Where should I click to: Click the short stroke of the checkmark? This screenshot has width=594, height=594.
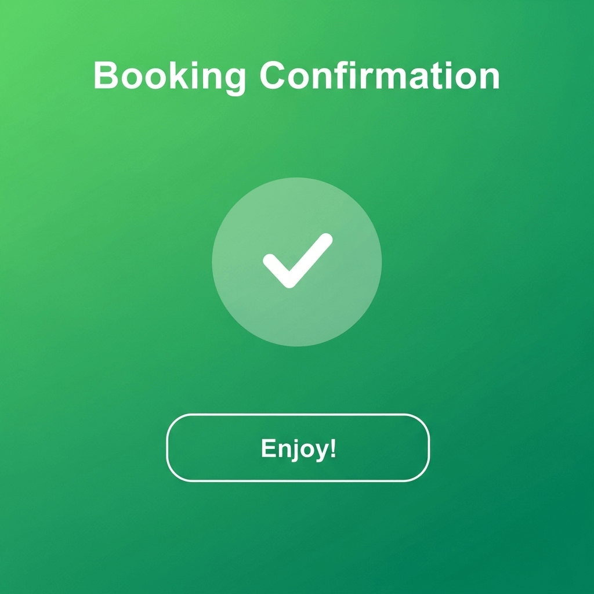point(277,270)
